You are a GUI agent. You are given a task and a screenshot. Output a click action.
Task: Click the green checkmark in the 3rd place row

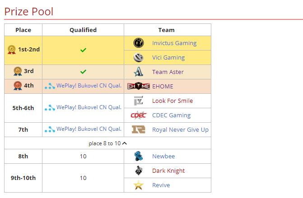click(83, 72)
